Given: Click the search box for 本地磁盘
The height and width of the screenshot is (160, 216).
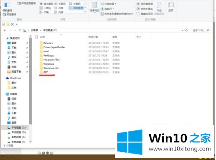Looking at the screenshot, I should (201, 30).
